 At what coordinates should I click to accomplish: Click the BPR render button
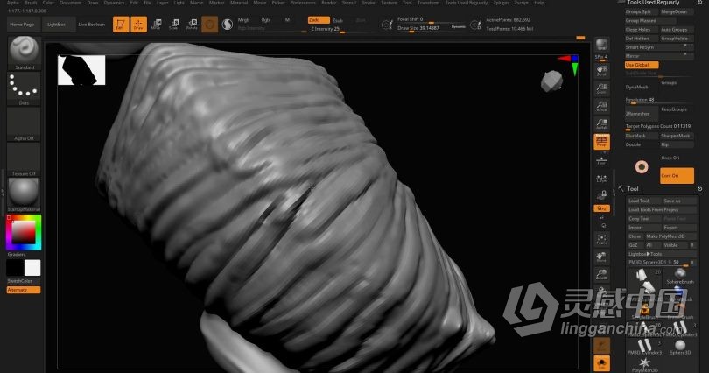(x=601, y=45)
